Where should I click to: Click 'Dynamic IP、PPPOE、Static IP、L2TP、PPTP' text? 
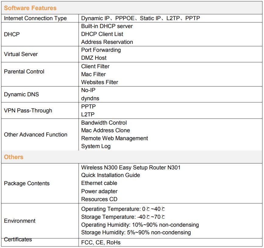[141, 18]
